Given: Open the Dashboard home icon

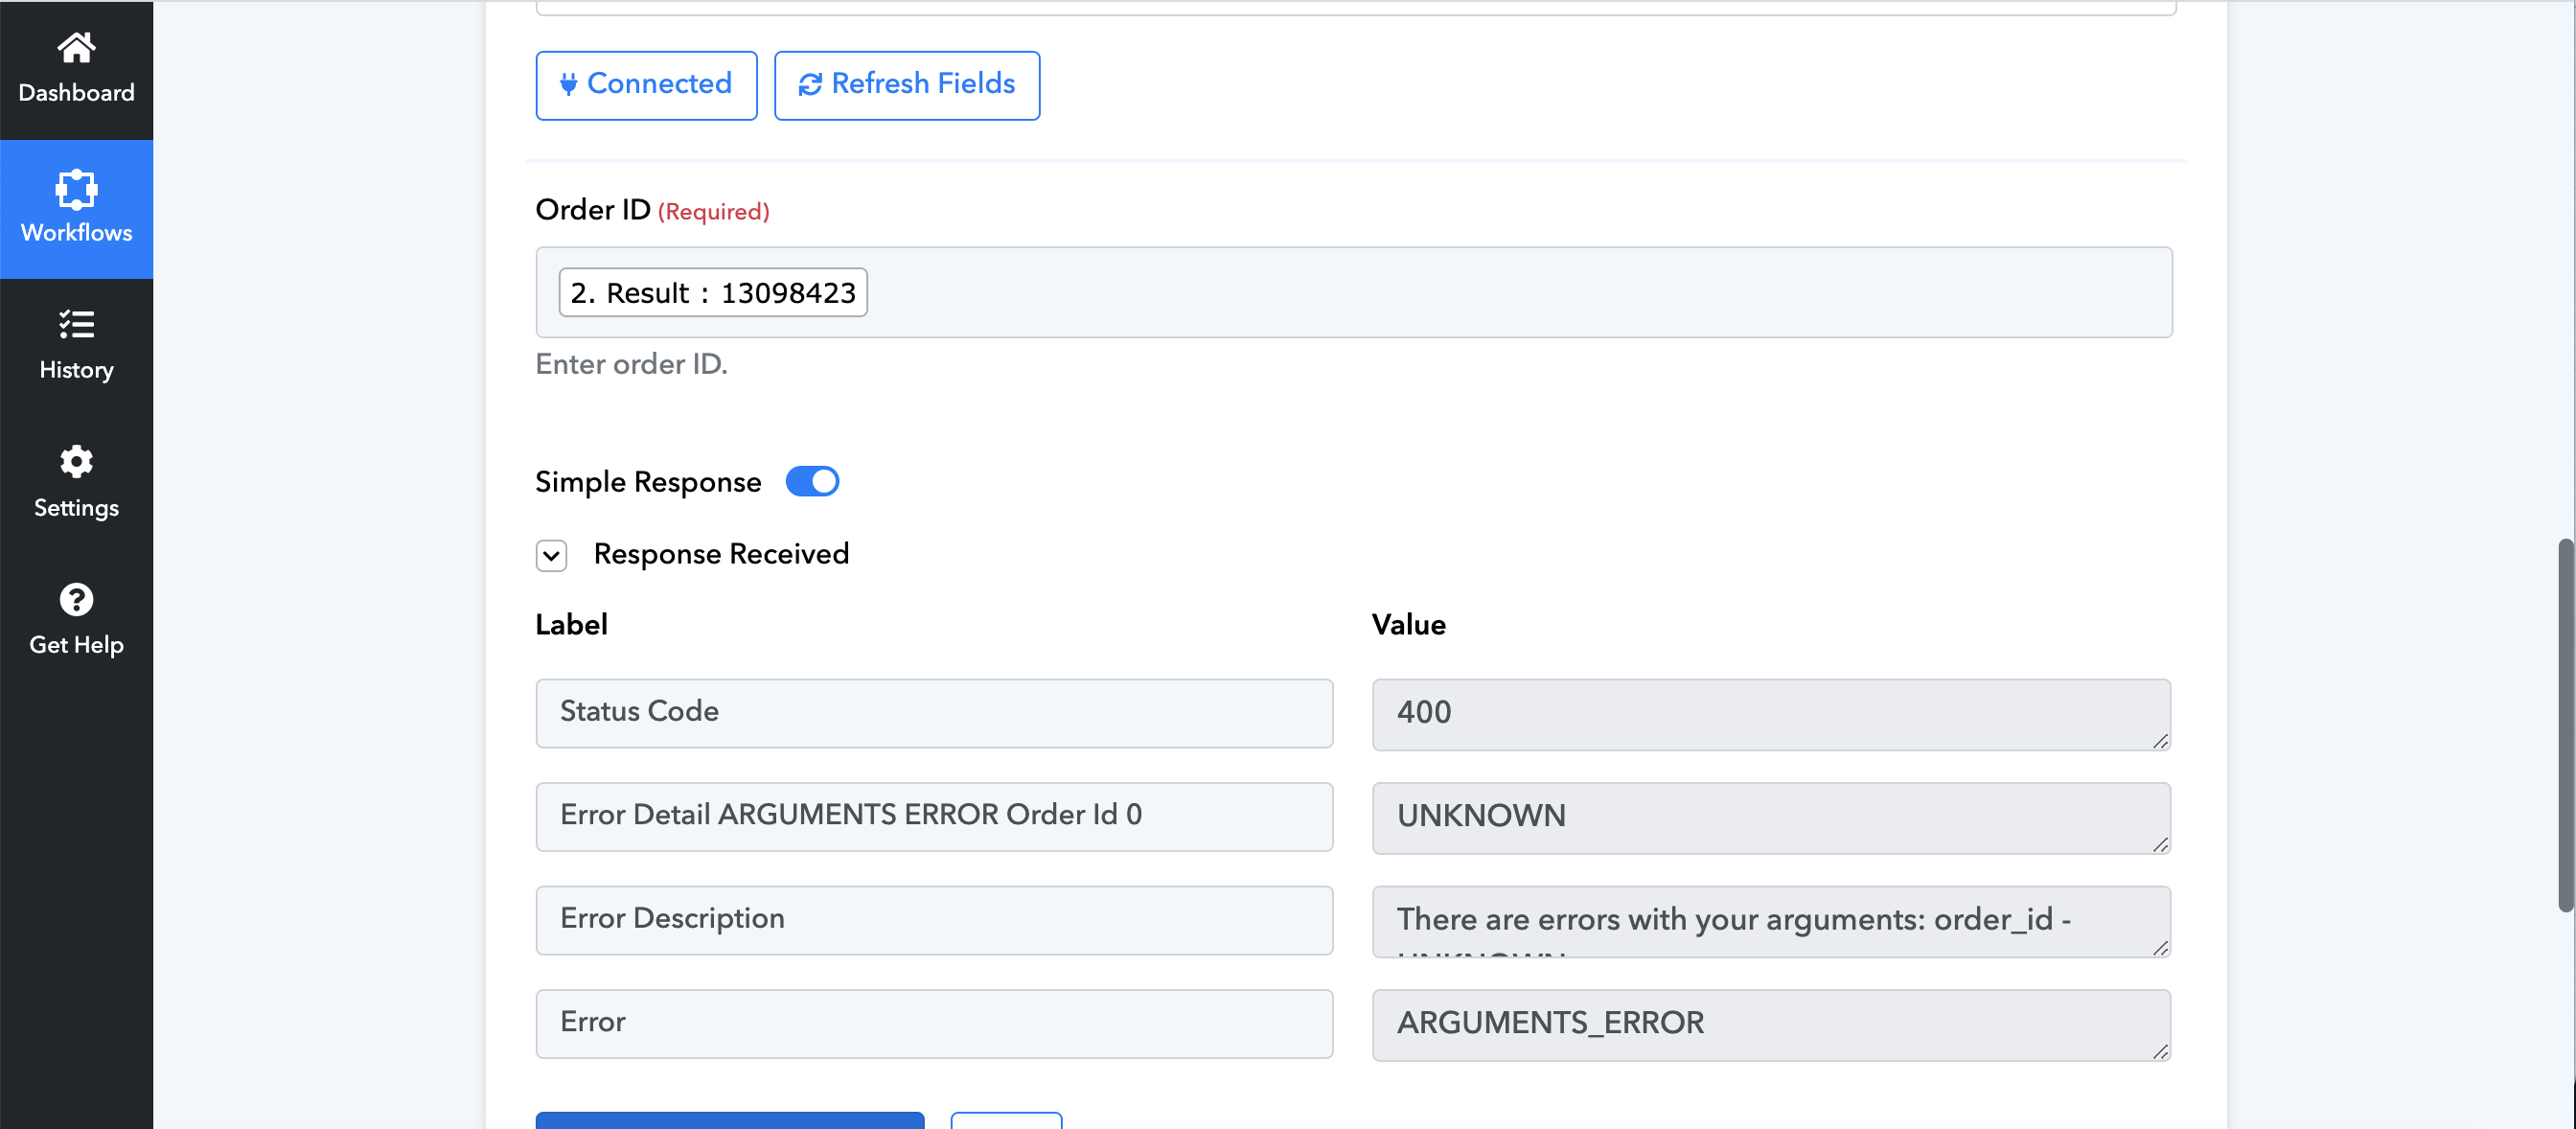Looking at the screenshot, I should (76, 47).
